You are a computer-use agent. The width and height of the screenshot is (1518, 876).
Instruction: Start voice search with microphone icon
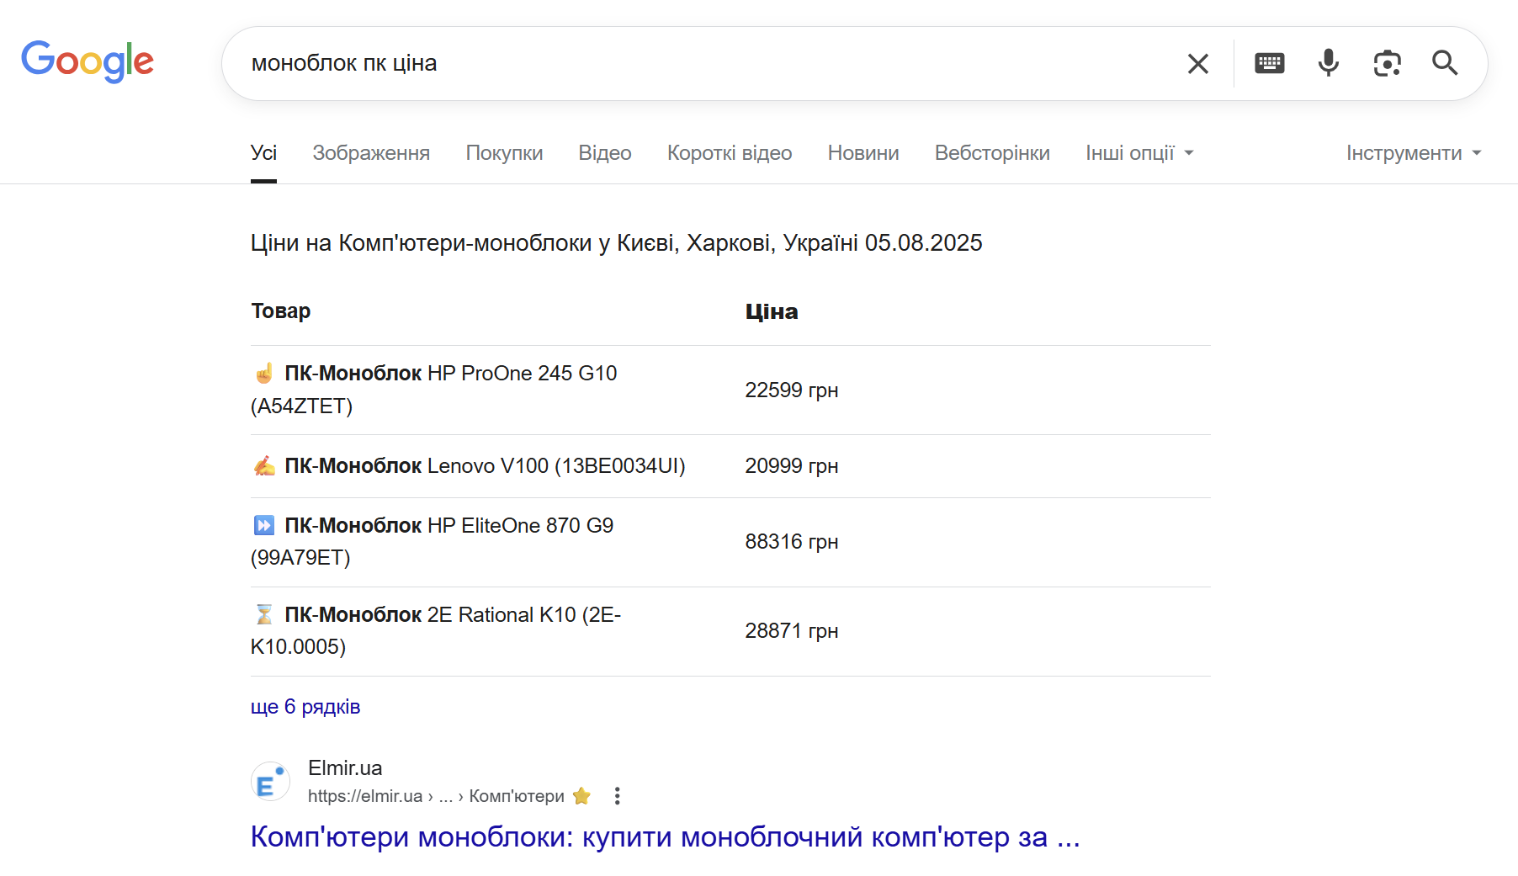(x=1328, y=63)
